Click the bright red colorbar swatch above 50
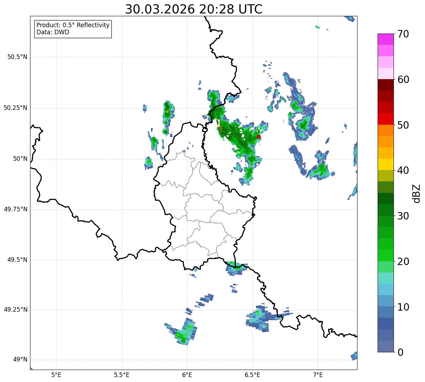 tap(386, 119)
